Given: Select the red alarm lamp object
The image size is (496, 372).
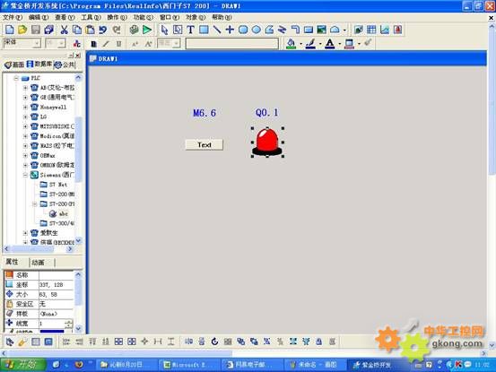Looking at the screenshot, I should tap(267, 142).
